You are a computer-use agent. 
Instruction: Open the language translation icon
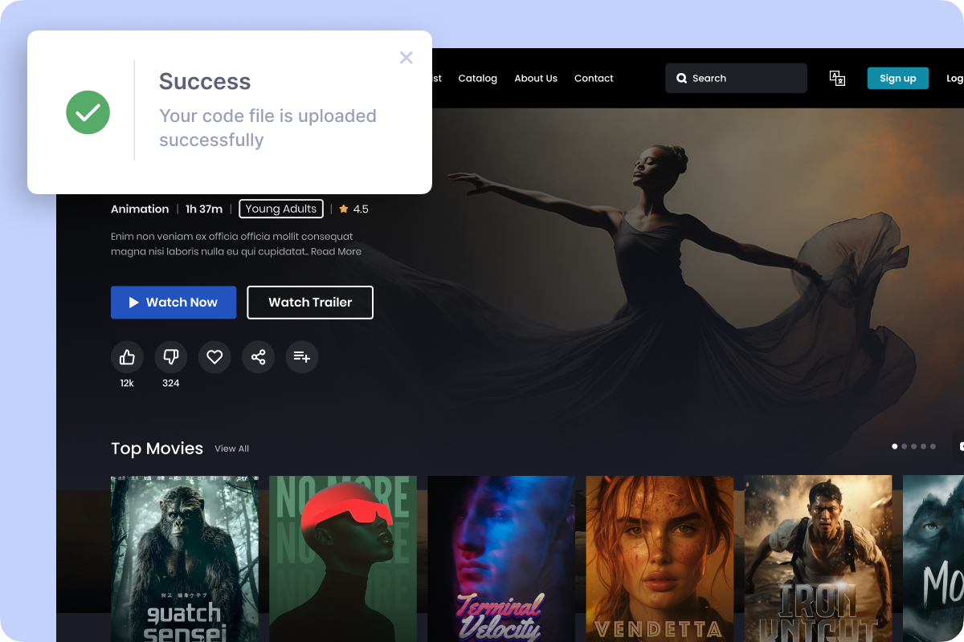[837, 76]
